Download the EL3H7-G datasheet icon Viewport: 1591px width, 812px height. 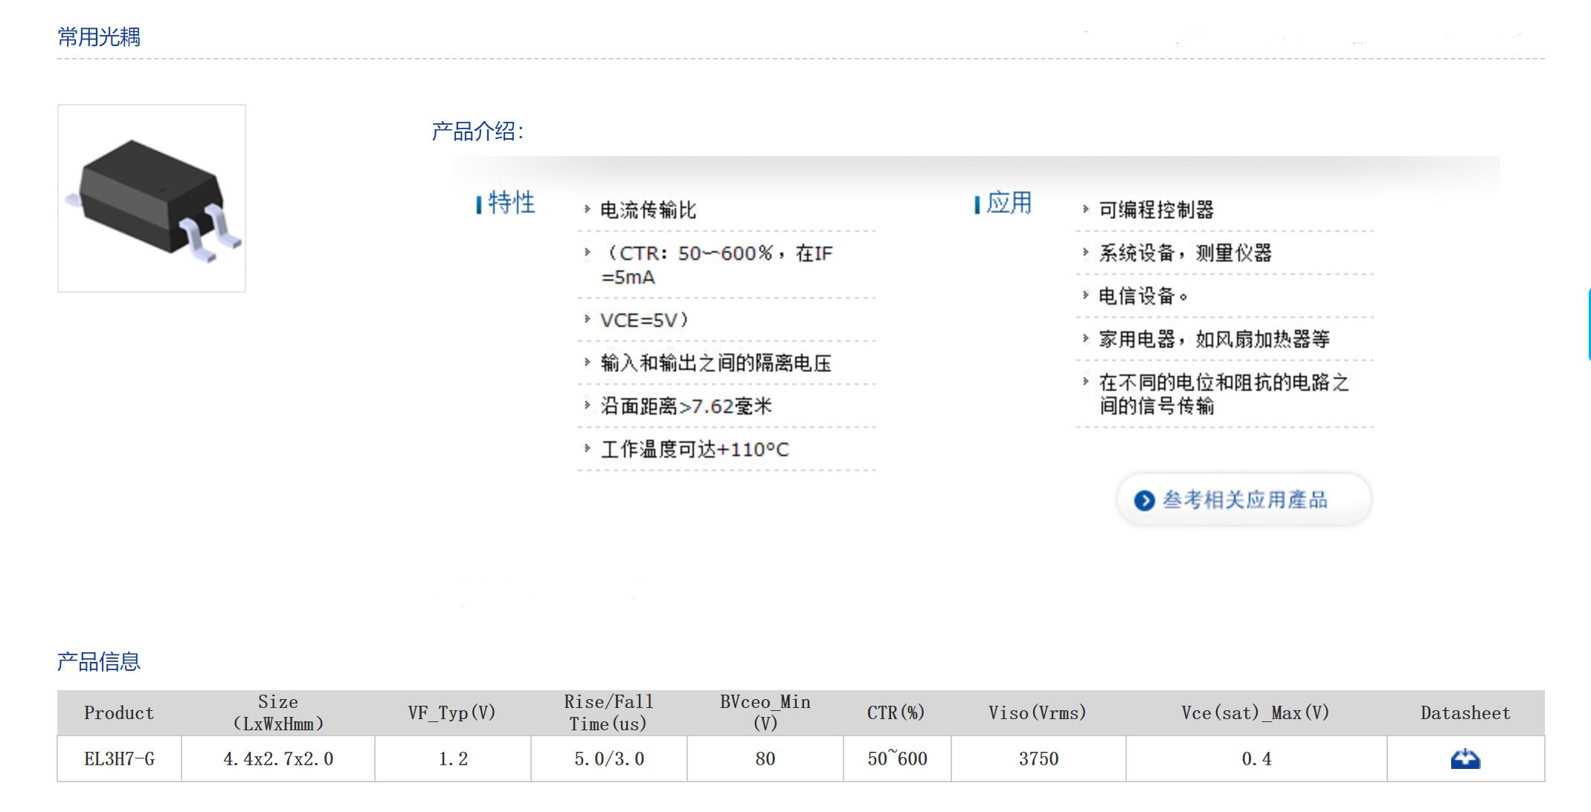[x=1465, y=759]
